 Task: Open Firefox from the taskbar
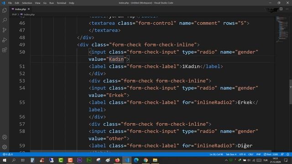tap(117, 160)
